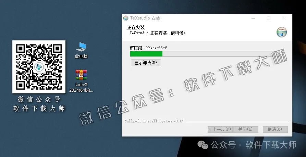Click the 正在安装 heading text
306x157 pixels.
coord(136,27)
